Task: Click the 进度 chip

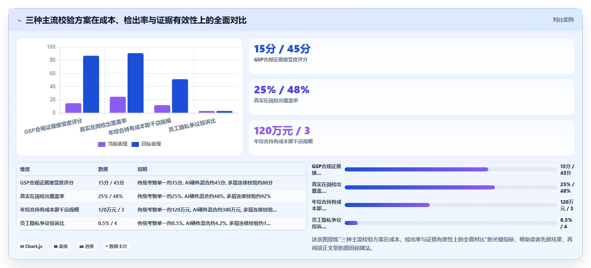Action: click(x=86, y=246)
